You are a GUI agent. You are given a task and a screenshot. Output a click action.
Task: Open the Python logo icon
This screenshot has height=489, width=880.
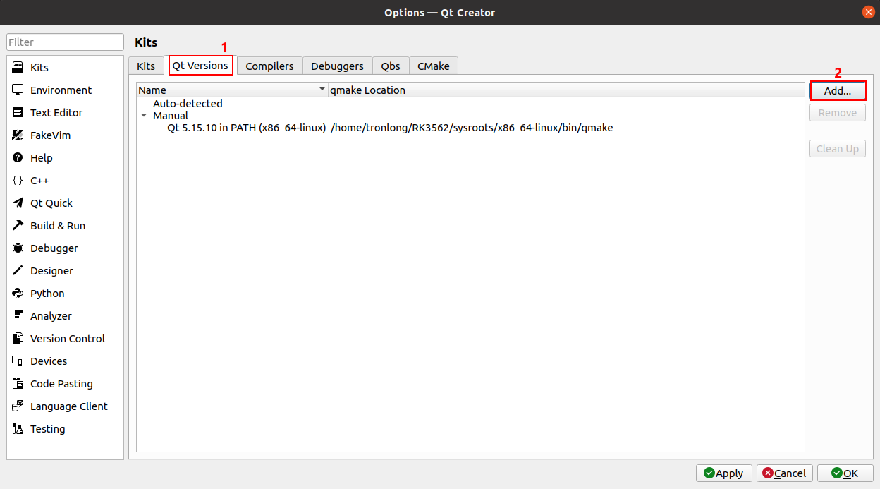18,294
